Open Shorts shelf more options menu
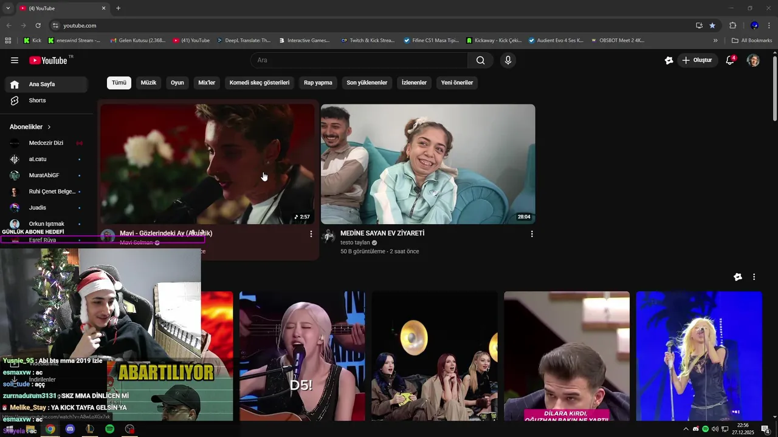778x437 pixels. (x=754, y=277)
